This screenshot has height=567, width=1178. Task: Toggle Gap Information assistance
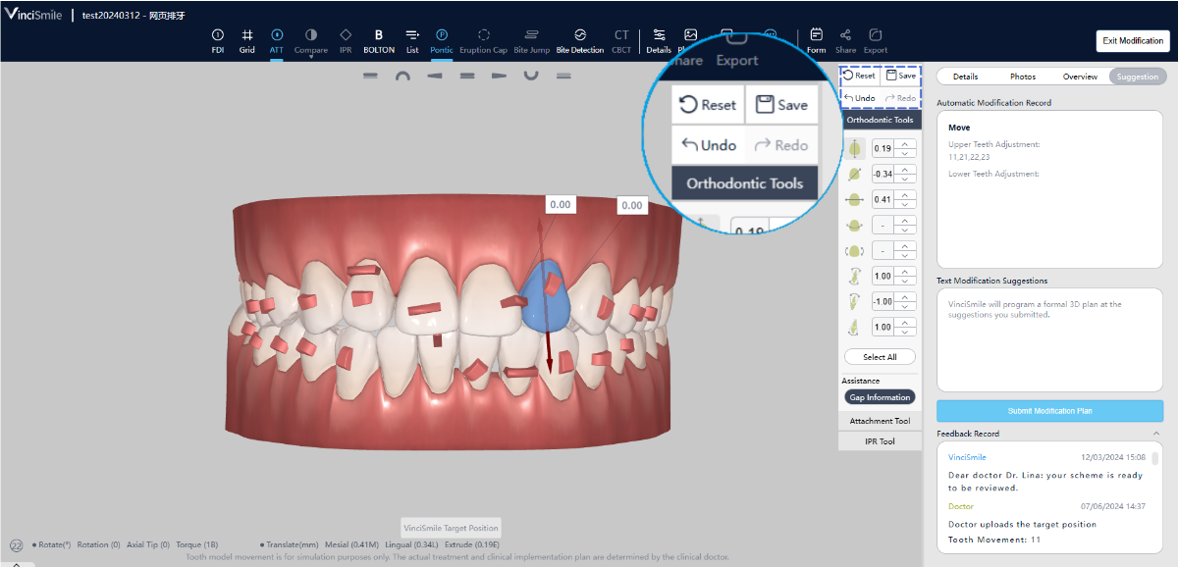pos(880,397)
